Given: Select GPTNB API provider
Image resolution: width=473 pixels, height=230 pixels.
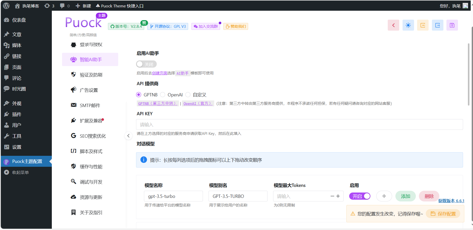Looking at the screenshot, I should pos(147,95).
